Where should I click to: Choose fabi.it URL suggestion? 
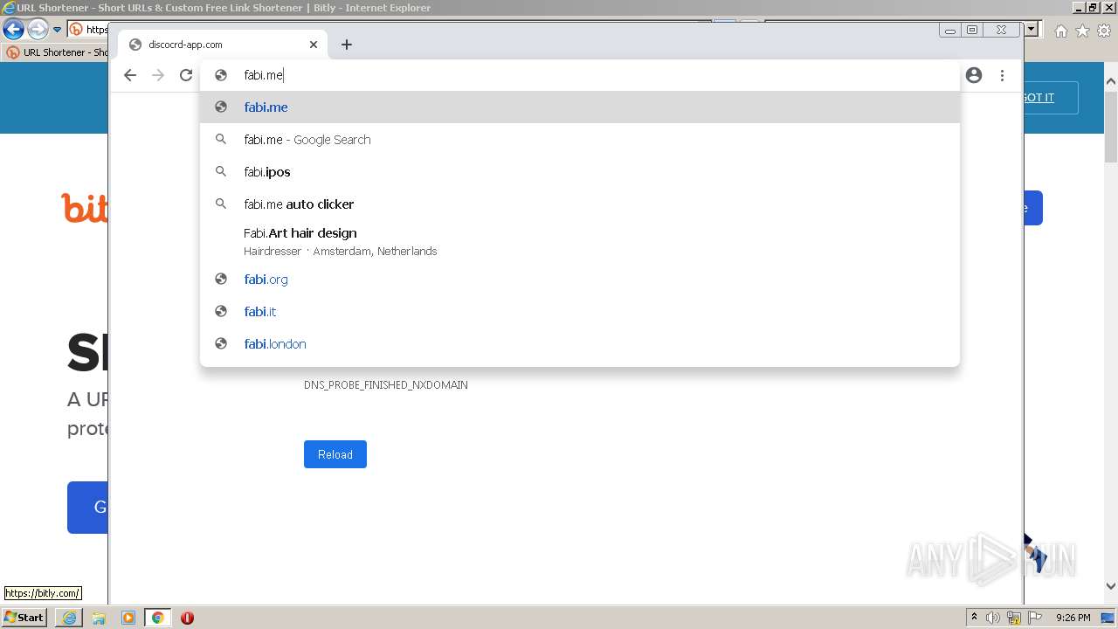tap(580, 312)
